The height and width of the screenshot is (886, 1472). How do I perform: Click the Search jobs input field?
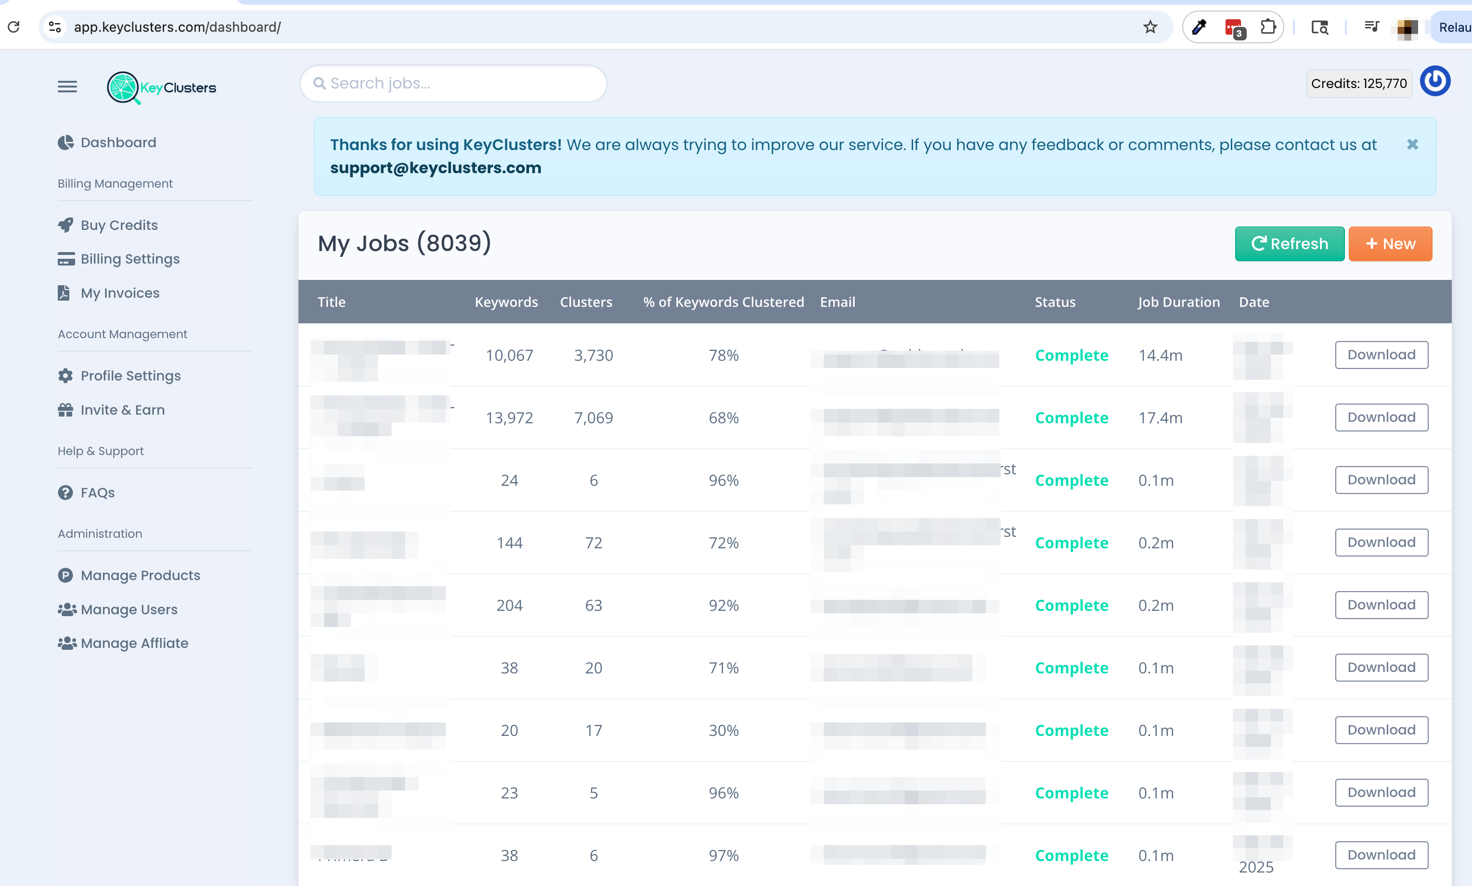coord(453,83)
